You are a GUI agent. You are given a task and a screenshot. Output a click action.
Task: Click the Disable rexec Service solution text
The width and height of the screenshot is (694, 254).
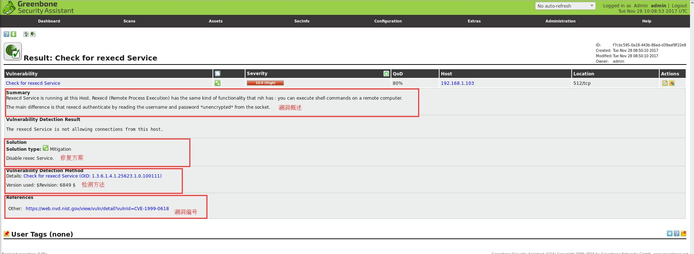tap(30, 158)
